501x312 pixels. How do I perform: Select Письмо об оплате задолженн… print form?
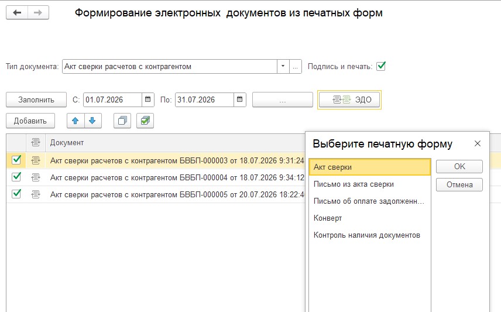(370, 201)
